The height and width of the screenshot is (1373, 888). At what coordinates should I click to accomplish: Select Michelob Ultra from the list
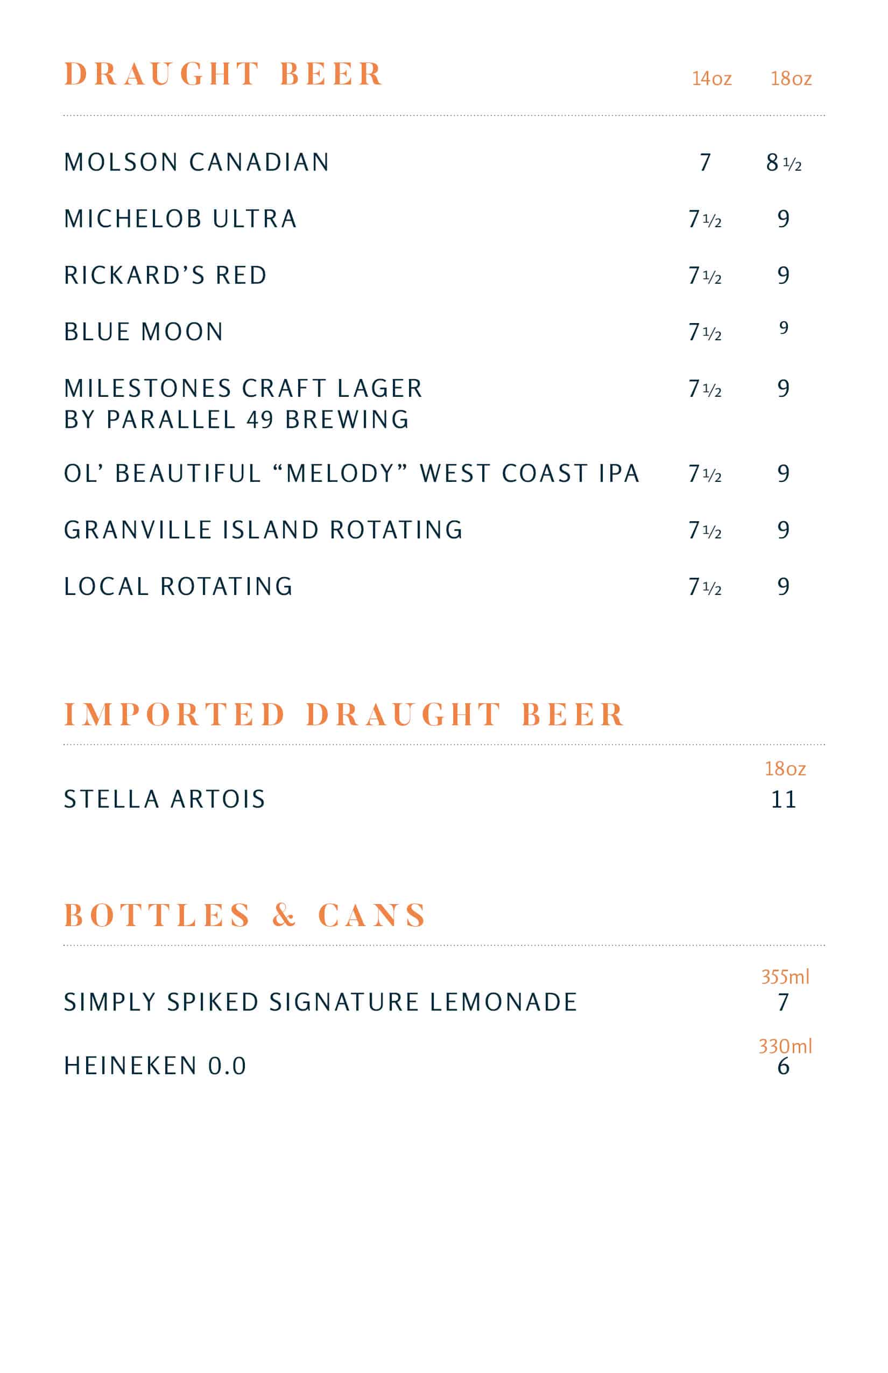tap(180, 219)
